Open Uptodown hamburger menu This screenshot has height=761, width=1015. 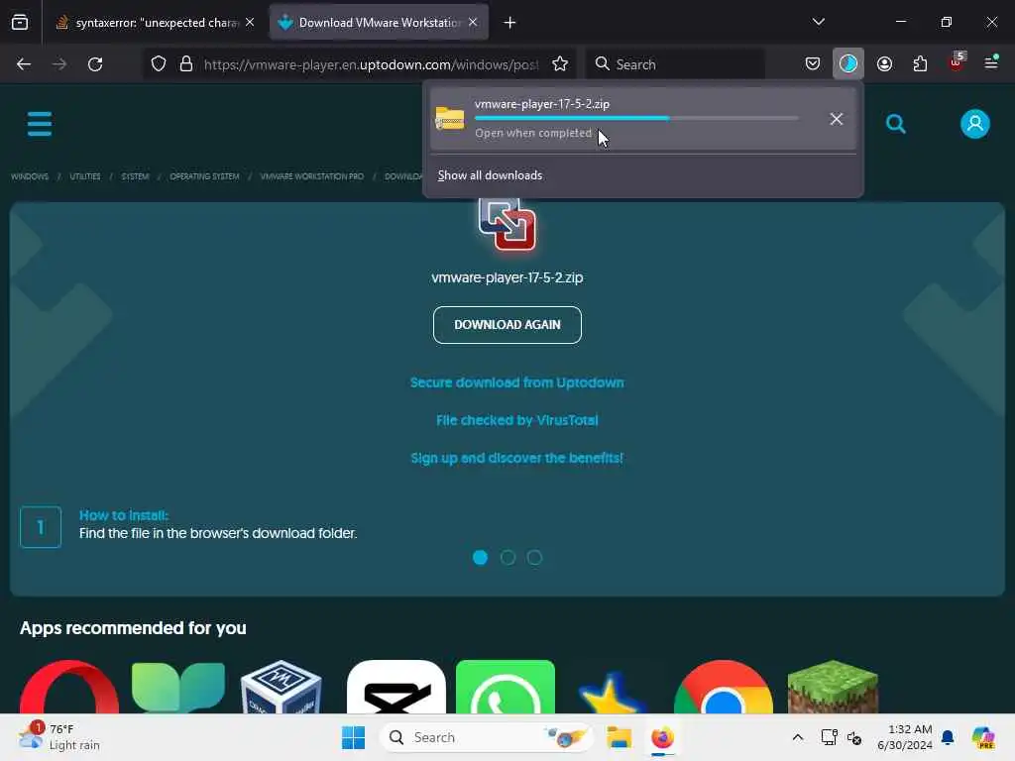coord(40,124)
